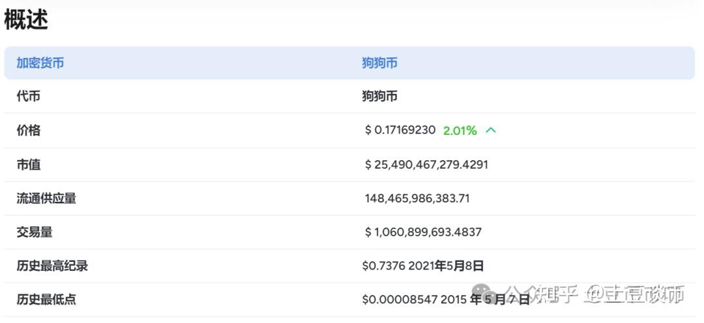The image size is (704, 323).
Task: Click the blue 狗狗币 header link
Action: 379,63
